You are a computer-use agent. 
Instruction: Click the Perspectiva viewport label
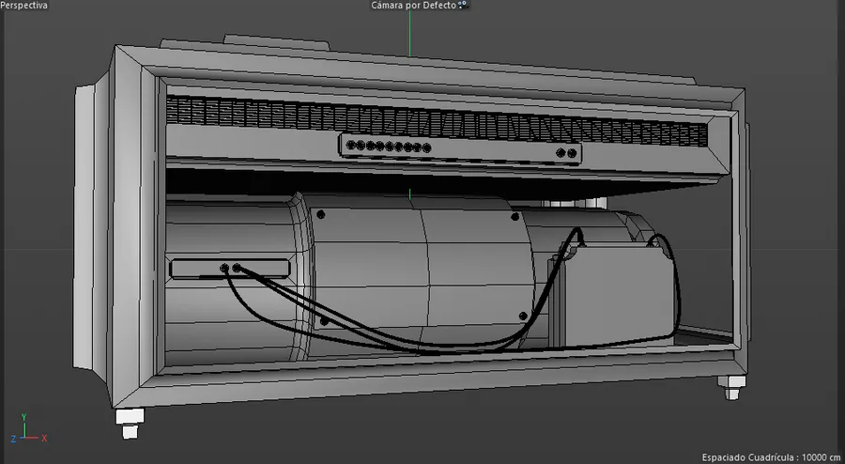pos(23,6)
